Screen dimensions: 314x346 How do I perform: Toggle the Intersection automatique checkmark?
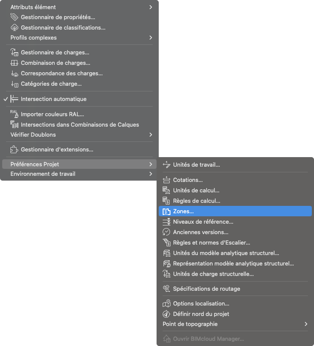coord(6,99)
